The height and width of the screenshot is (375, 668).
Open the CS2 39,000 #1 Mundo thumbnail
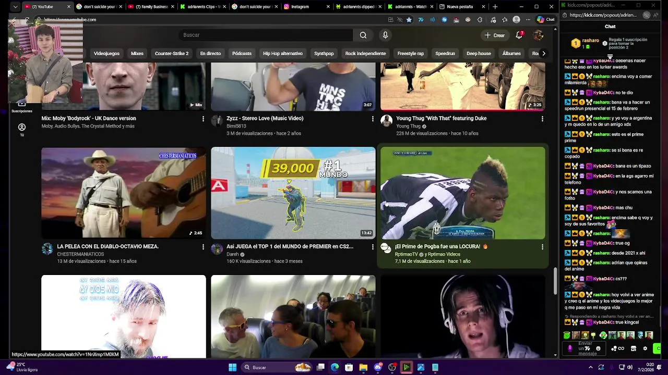click(293, 193)
